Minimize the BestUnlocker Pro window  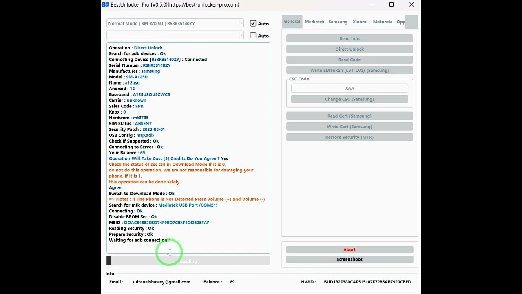pyautogui.click(x=371, y=5)
